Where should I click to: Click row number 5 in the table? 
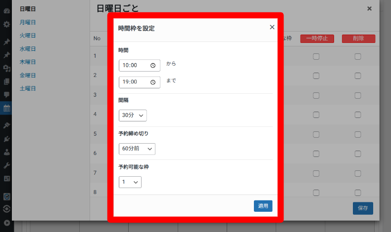click(x=95, y=134)
